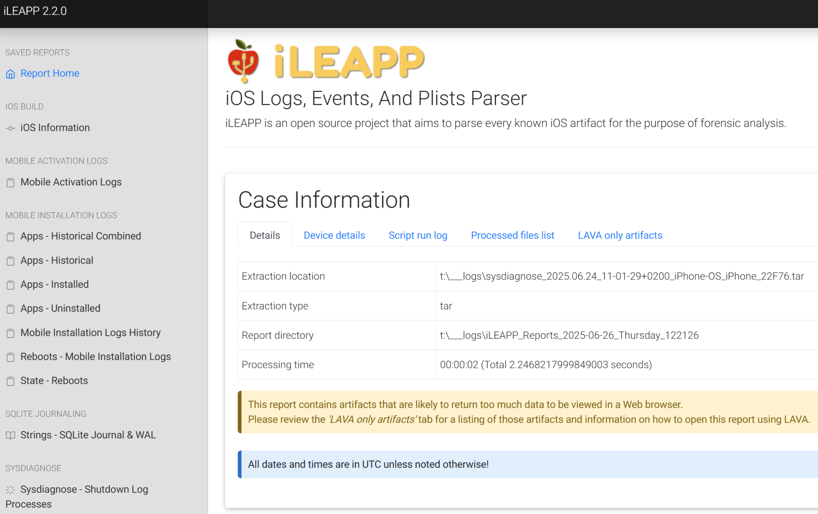Viewport: 818px width, 514px height.
Task: Click the iOS Information node icon
Action: click(x=10, y=128)
